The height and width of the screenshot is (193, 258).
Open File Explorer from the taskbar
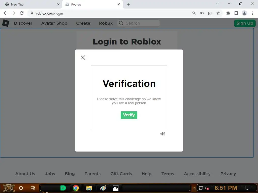[x=89, y=188]
